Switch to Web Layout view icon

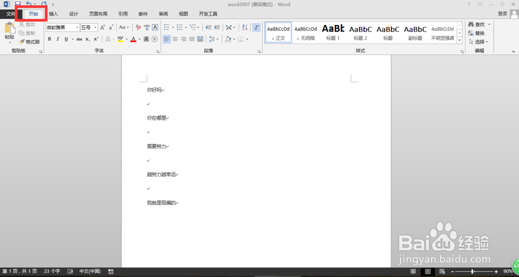pyautogui.click(x=443, y=271)
